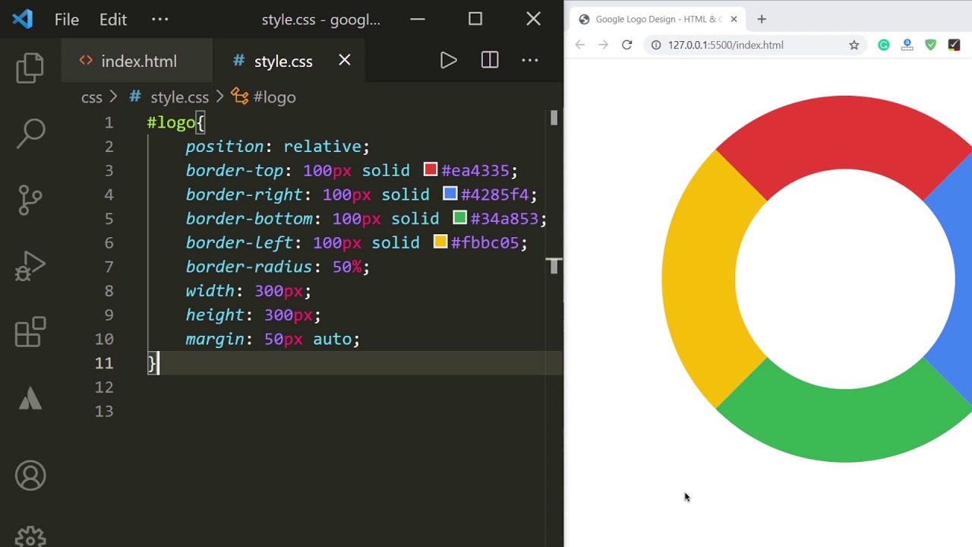Image resolution: width=972 pixels, height=547 pixels.
Task: Click line number 13 in gutter
Action: tap(105, 411)
